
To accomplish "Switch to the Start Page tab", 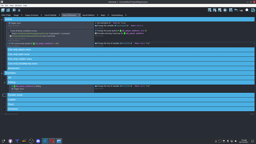I will (x=6, y=15).
